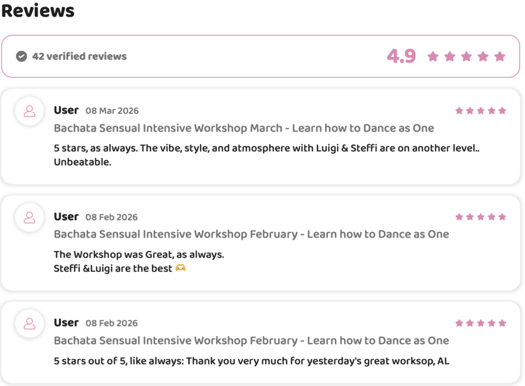
Task: Click the review text "The Workshop was Great"
Action: [139, 254]
